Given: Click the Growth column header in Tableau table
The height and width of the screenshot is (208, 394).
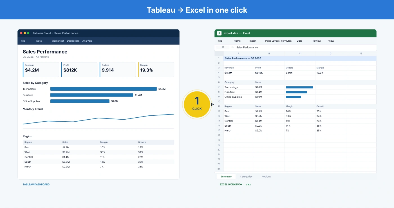Looking at the screenshot, I should click(x=142, y=142).
